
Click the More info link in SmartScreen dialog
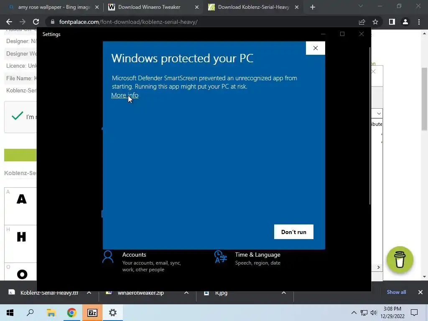pos(125,95)
